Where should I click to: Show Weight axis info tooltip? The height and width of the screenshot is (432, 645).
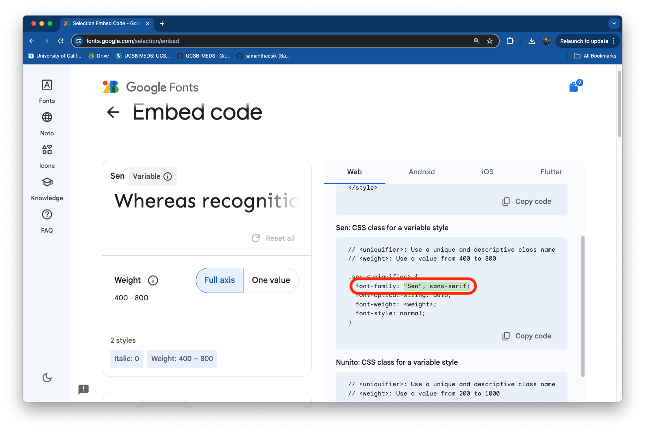153,280
